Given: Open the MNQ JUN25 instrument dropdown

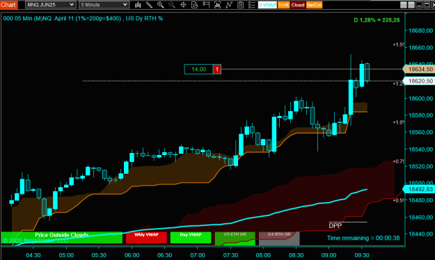Looking at the screenshot, I should point(50,5).
